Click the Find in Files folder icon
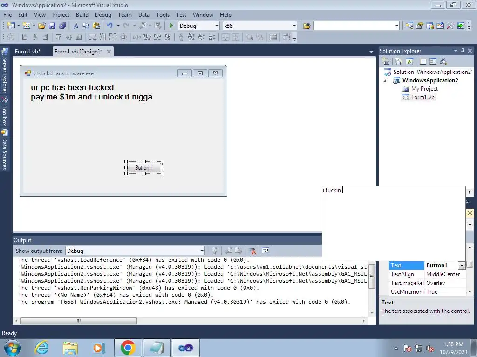The image size is (477, 357). coord(307,26)
